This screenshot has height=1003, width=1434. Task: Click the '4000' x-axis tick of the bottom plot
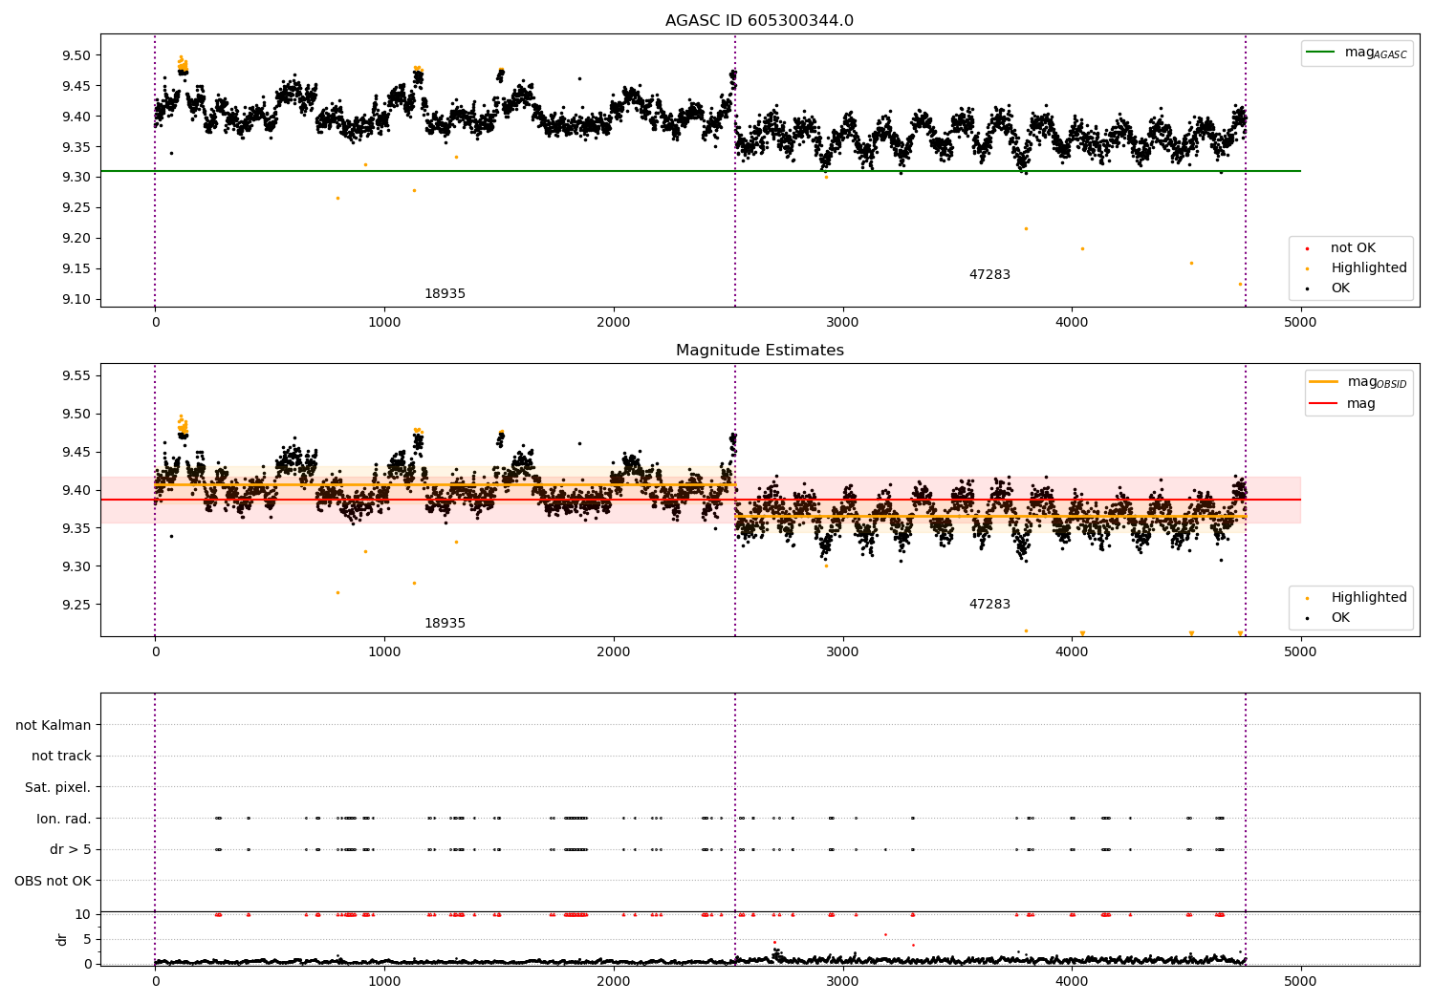pyautogui.click(x=1071, y=981)
